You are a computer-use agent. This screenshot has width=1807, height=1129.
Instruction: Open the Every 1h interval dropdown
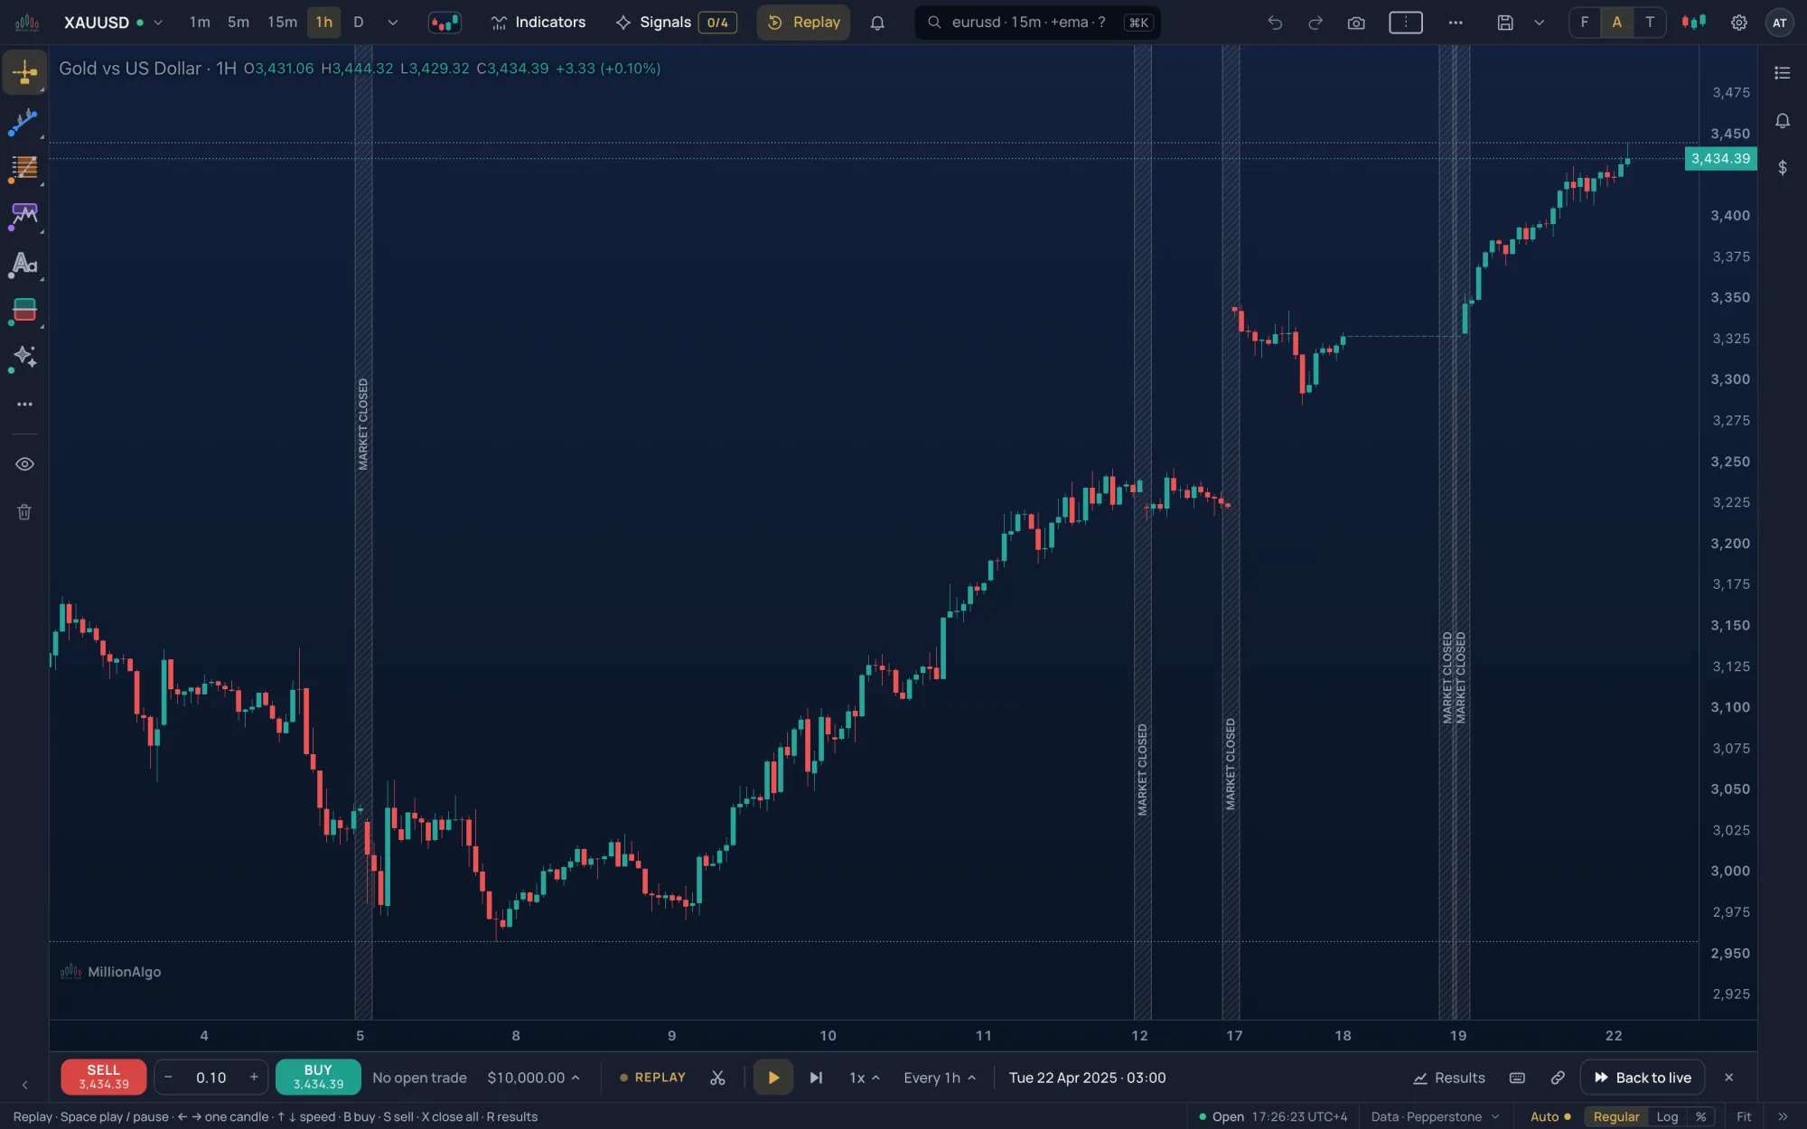tap(940, 1078)
